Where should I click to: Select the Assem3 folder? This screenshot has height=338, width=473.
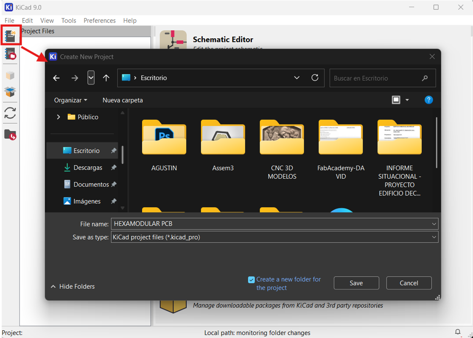click(x=223, y=146)
